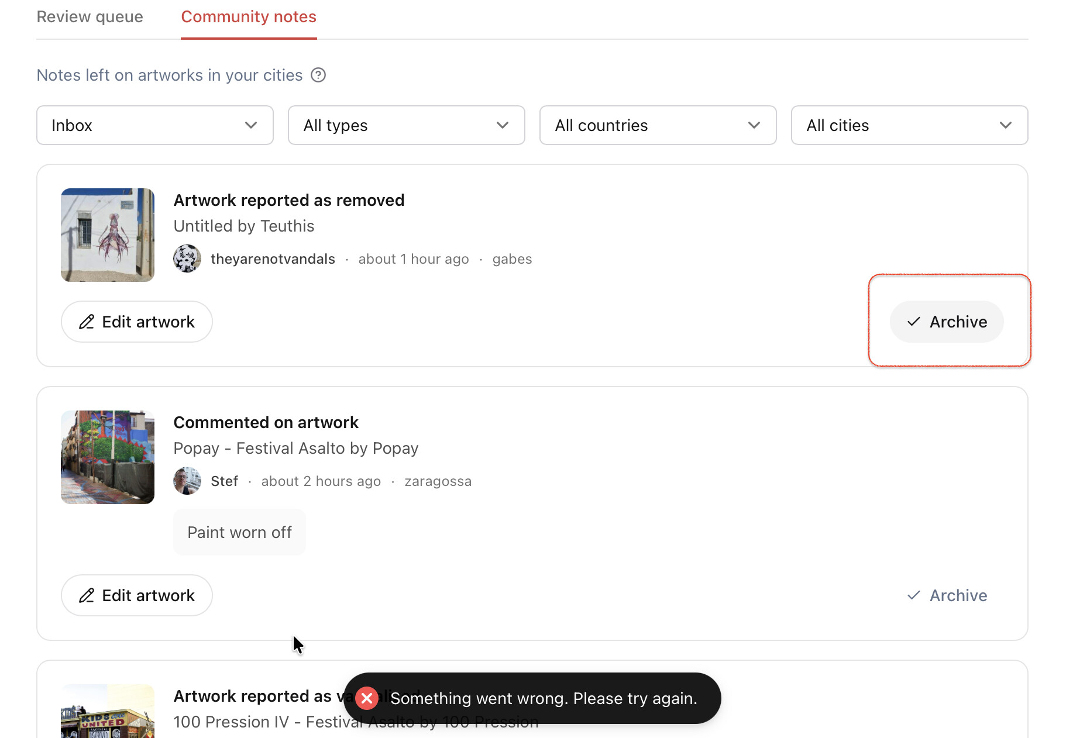
Task: Open the Popay street mural thumbnail
Action: pyautogui.click(x=108, y=457)
